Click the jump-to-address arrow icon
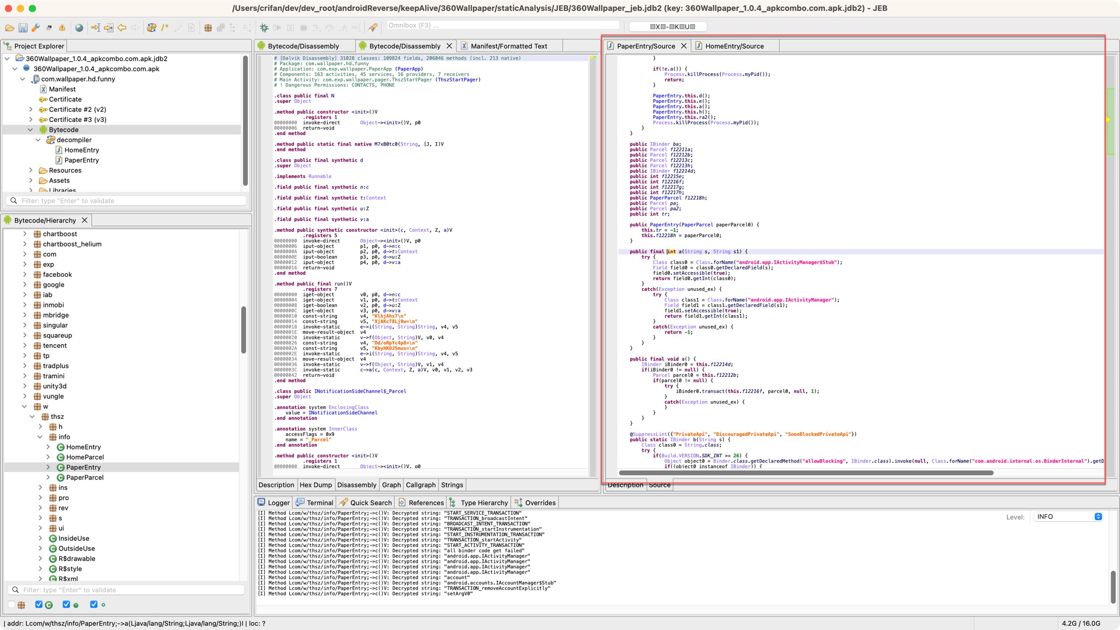Viewport: 1120px width, 630px height. [95, 27]
